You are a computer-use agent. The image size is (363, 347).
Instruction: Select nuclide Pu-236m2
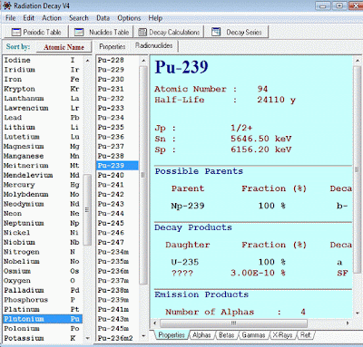pyautogui.click(x=117, y=338)
